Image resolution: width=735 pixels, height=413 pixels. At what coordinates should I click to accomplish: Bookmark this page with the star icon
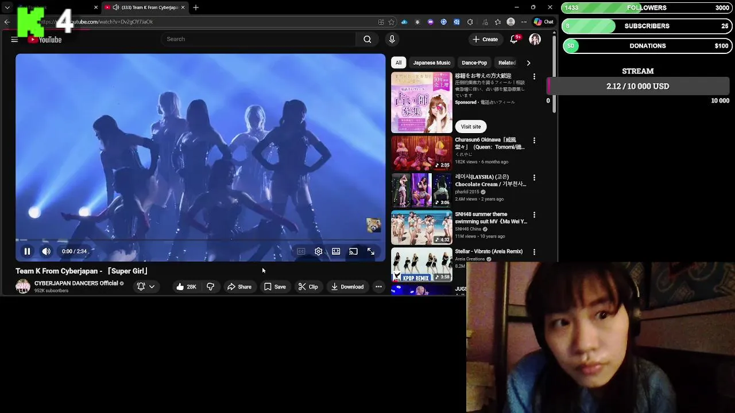pos(391,22)
